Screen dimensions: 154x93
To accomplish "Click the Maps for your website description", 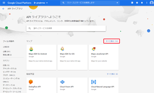I will tap(99, 61).
